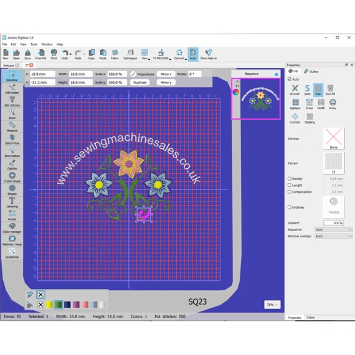Print the design
Viewport: 355px width, 355px height.
(x=54, y=54)
